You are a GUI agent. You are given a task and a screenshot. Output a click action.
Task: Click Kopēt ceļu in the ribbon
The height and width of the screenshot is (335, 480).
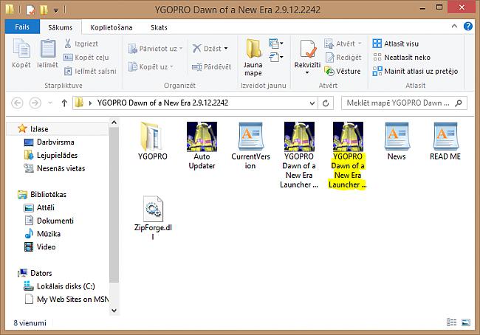click(x=86, y=58)
